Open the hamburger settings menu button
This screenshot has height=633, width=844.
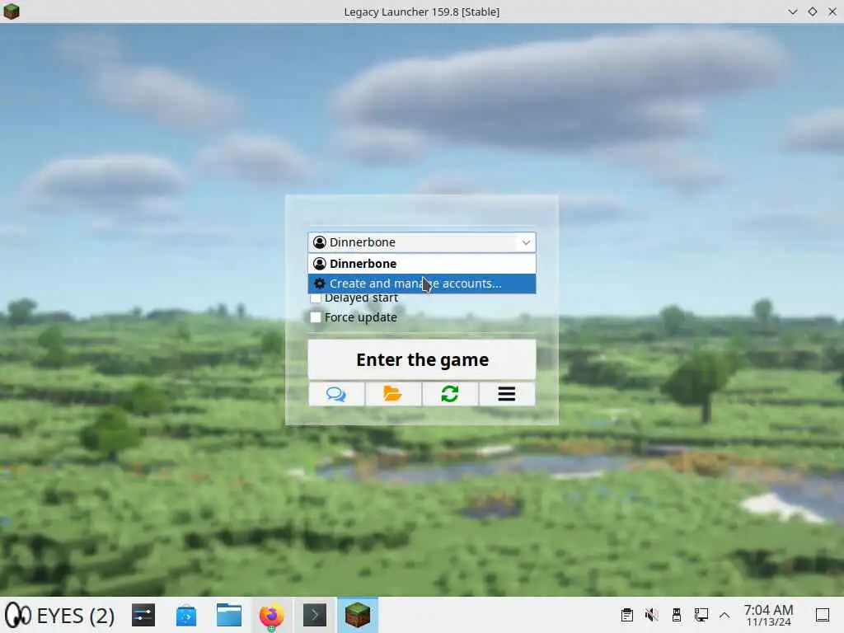[507, 394]
